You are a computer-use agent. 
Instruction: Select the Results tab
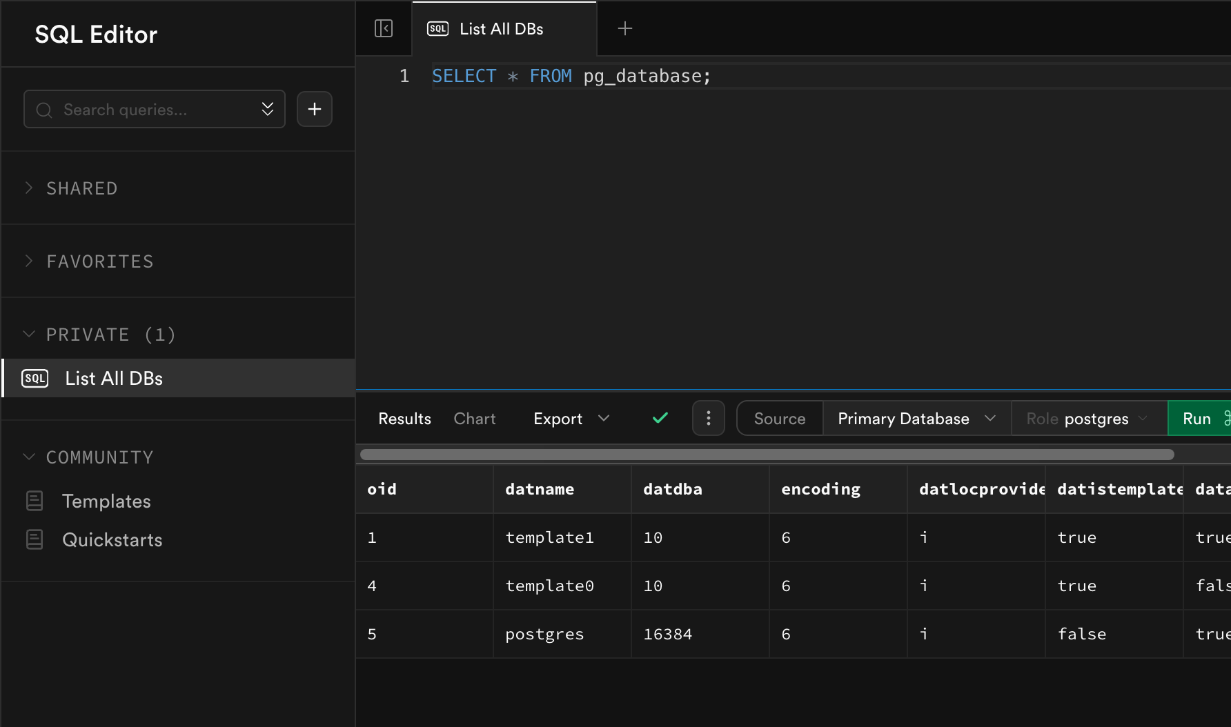pos(404,418)
